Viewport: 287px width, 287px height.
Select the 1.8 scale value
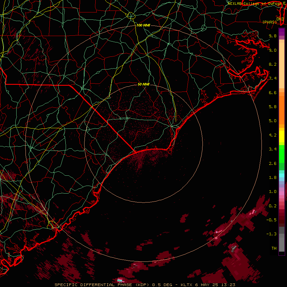coord(273,178)
